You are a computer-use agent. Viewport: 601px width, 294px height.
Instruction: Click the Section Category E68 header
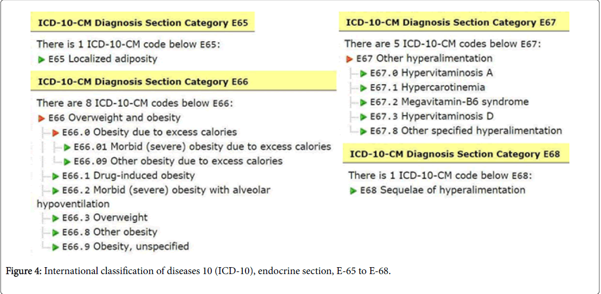455,154
